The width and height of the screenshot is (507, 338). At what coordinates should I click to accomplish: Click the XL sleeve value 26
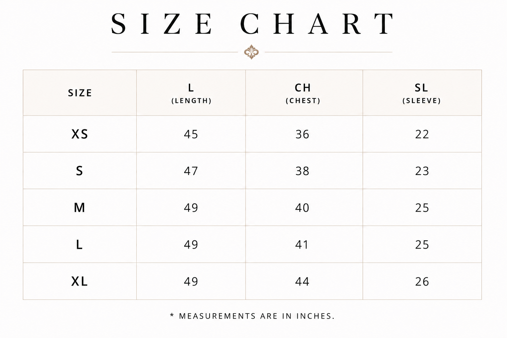pos(422,282)
